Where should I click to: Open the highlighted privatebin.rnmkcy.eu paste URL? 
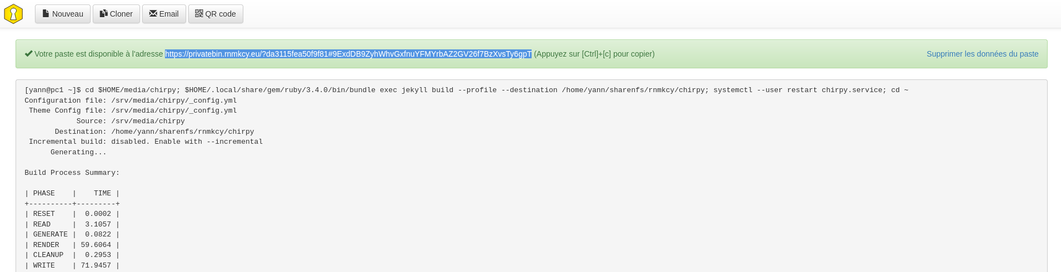point(348,54)
